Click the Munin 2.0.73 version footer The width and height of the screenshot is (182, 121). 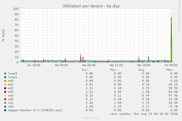91,118
